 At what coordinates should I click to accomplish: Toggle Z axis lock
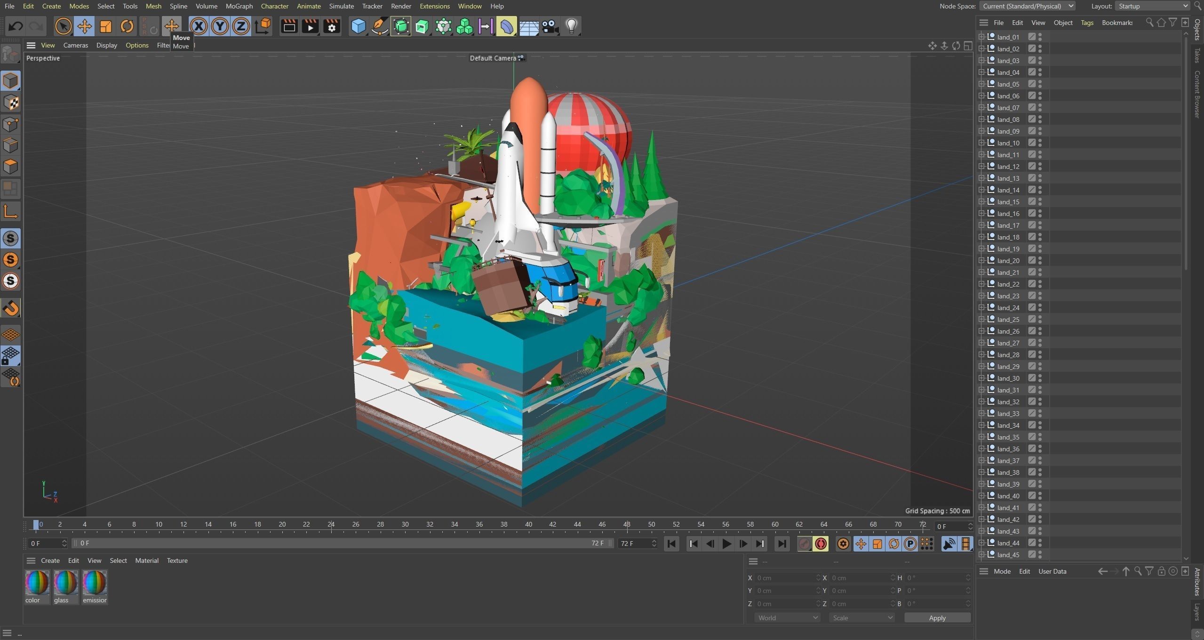pos(241,26)
